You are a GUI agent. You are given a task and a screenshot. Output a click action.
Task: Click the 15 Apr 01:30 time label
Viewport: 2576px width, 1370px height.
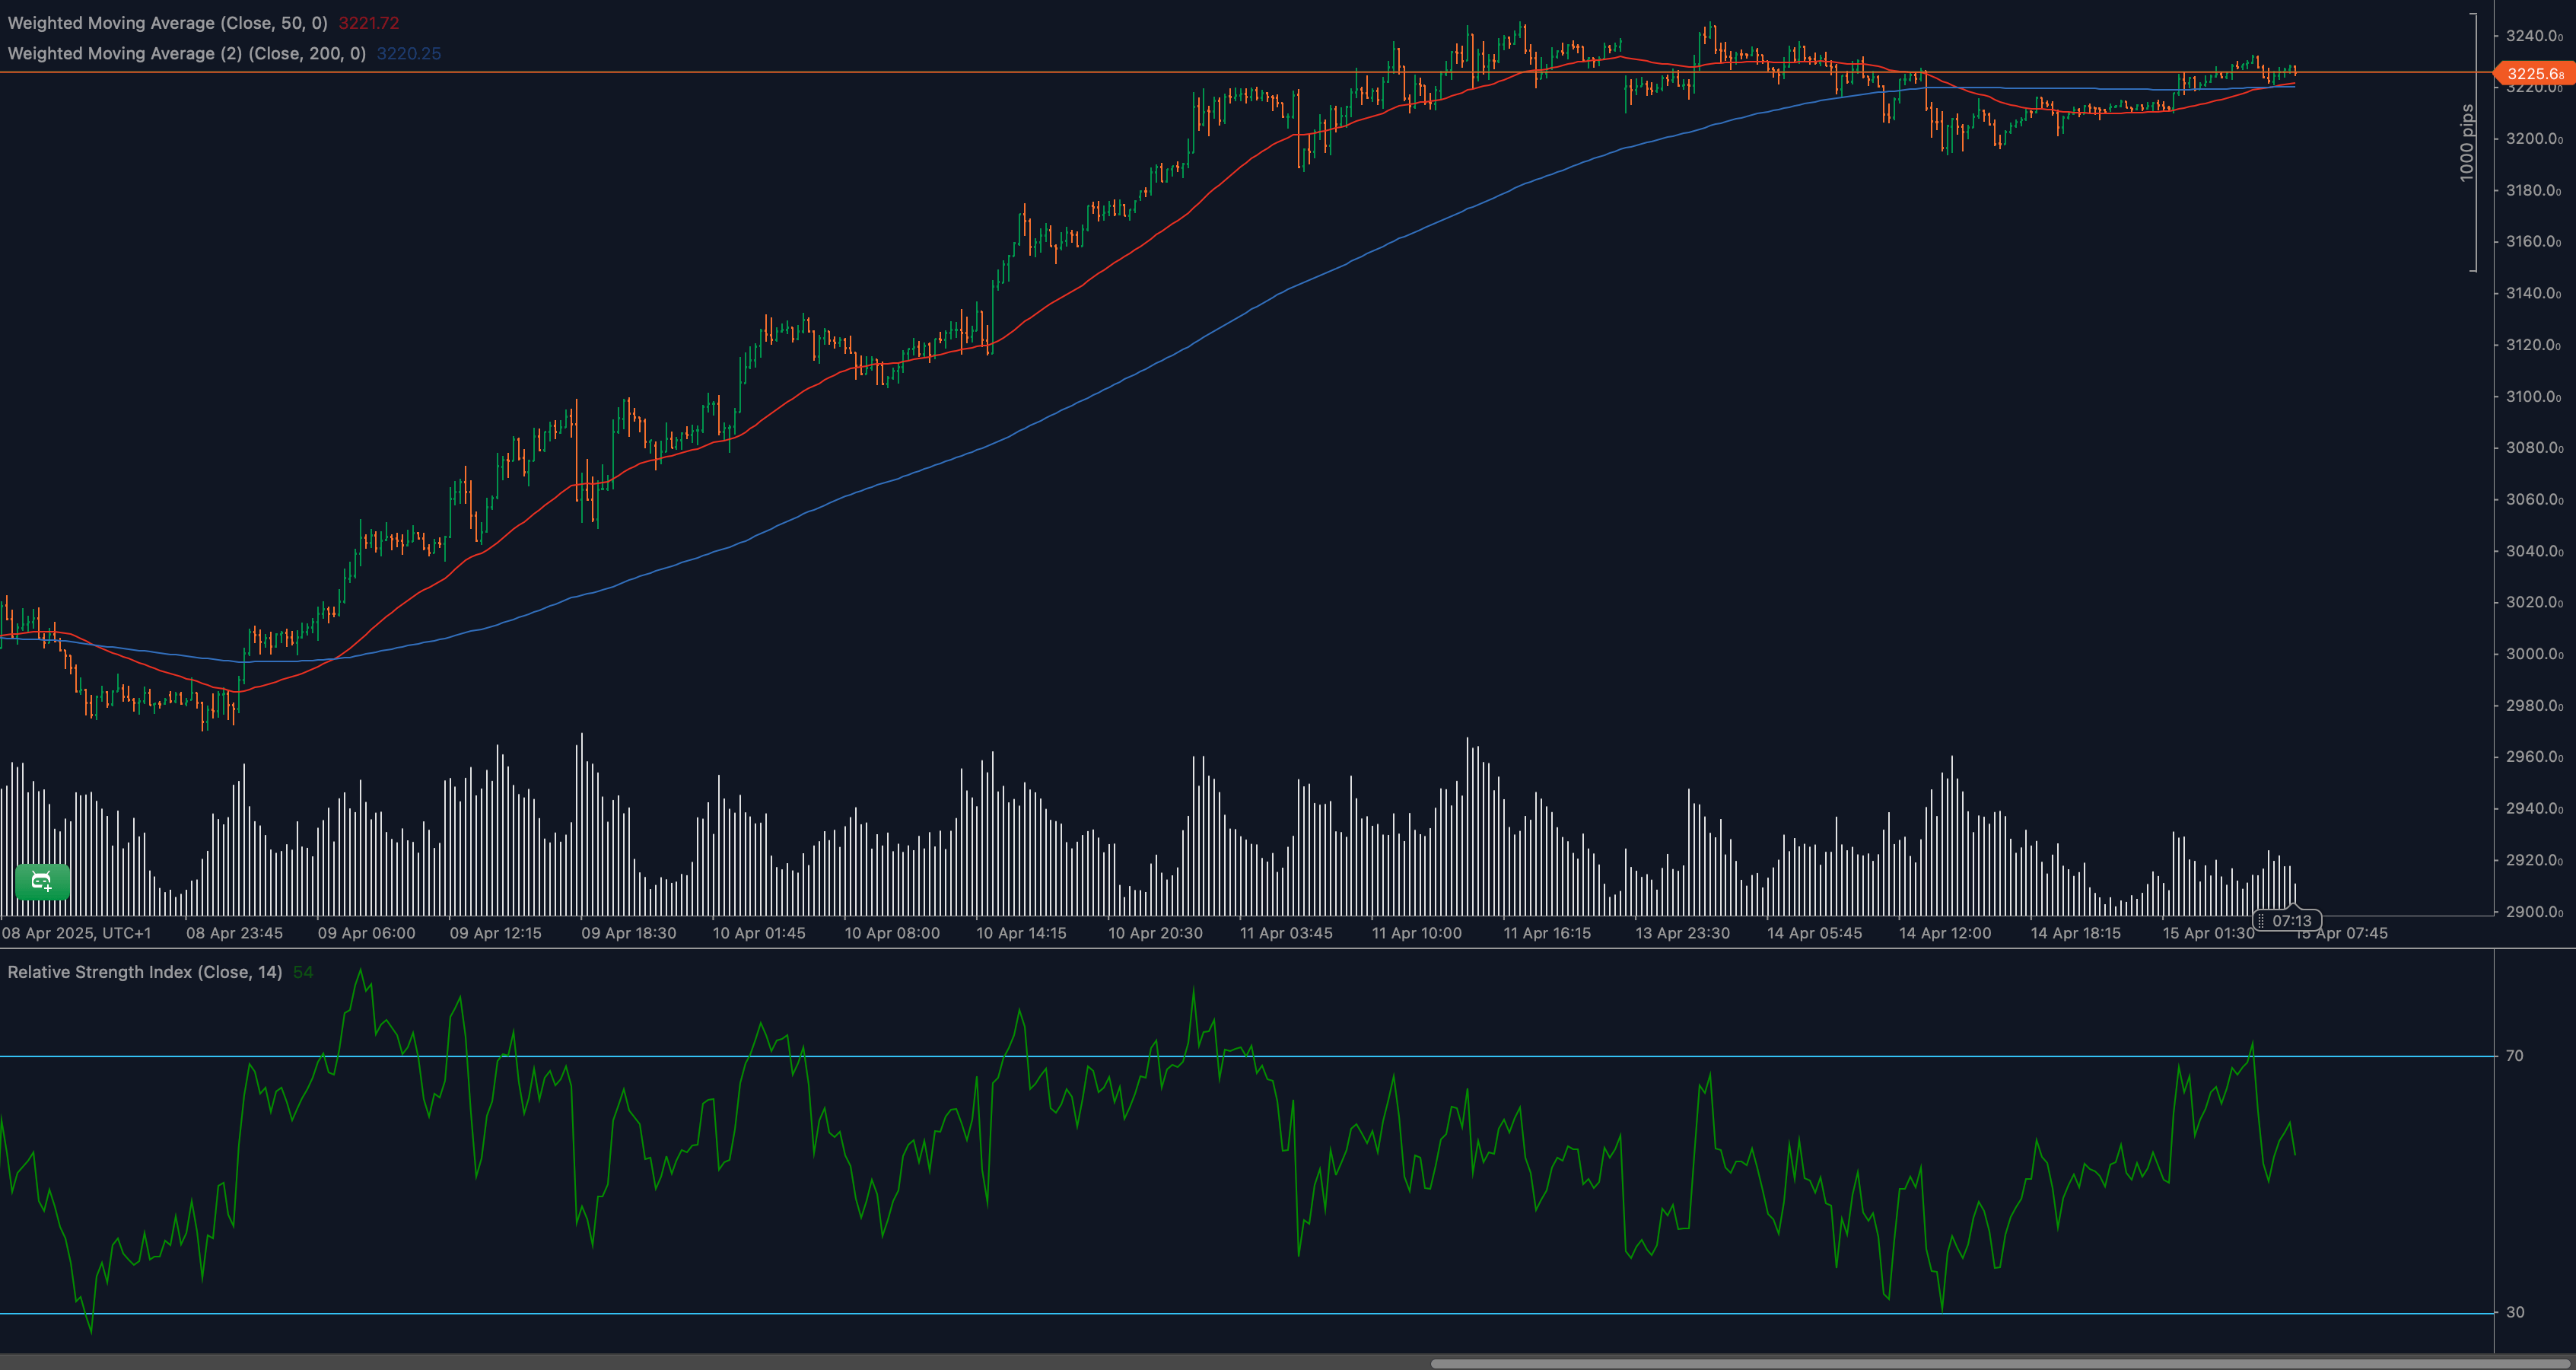tap(2208, 932)
